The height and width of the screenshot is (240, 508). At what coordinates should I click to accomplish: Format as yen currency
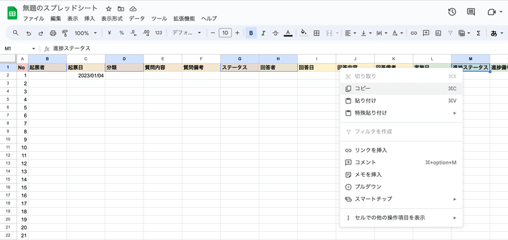(109, 33)
